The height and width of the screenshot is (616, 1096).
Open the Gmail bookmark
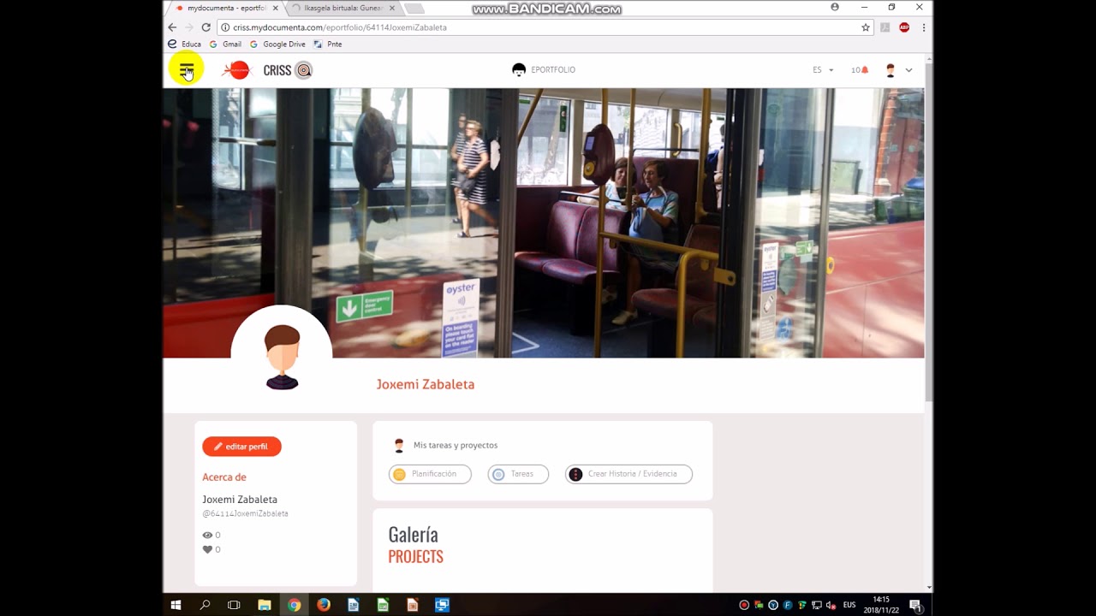pyautogui.click(x=225, y=44)
